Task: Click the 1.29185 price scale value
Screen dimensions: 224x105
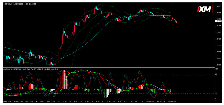Action: (x=218, y=13)
